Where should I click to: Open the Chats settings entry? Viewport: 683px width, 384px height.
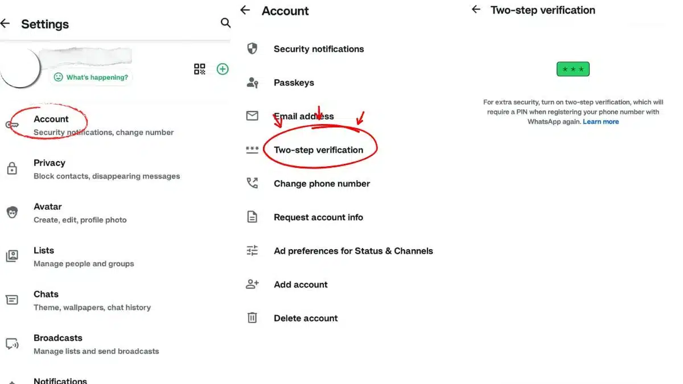tap(46, 300)
